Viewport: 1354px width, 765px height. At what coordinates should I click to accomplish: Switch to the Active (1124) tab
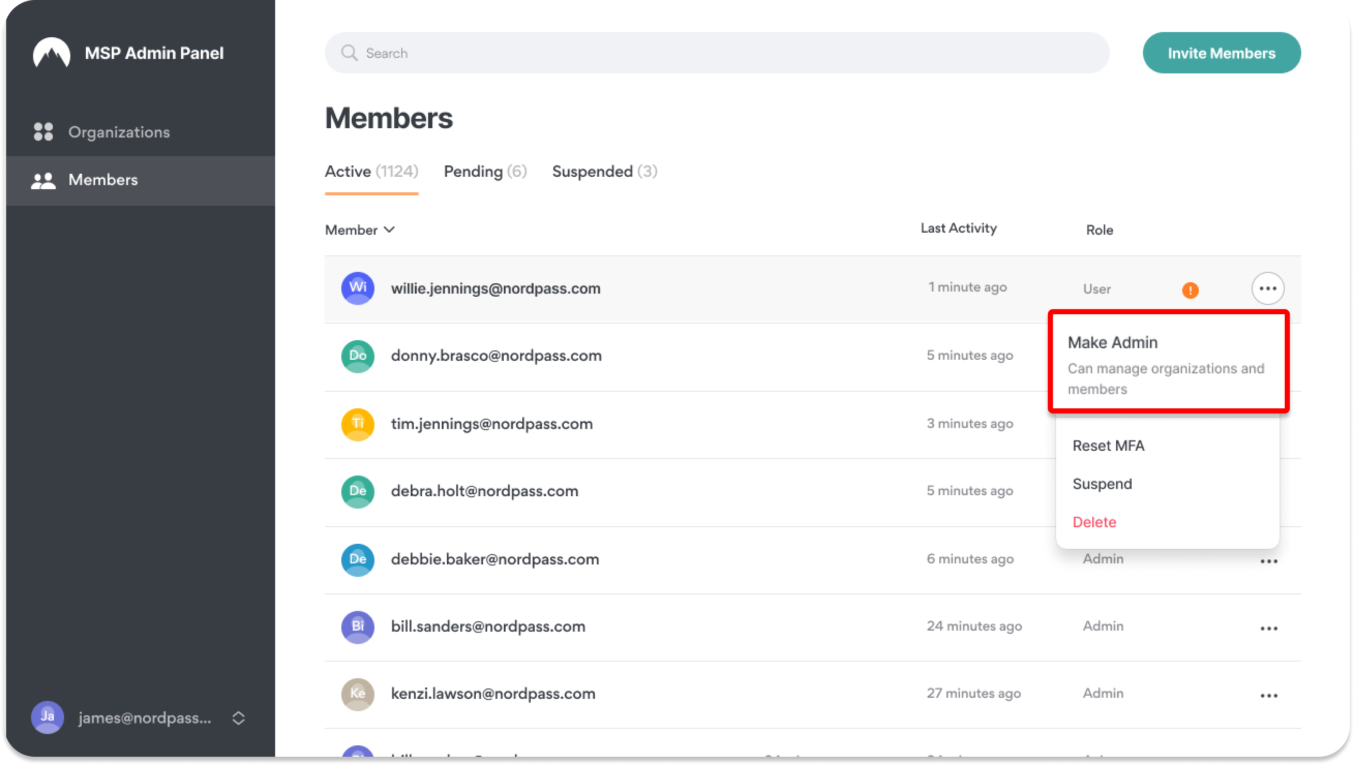tap(372, 171)
